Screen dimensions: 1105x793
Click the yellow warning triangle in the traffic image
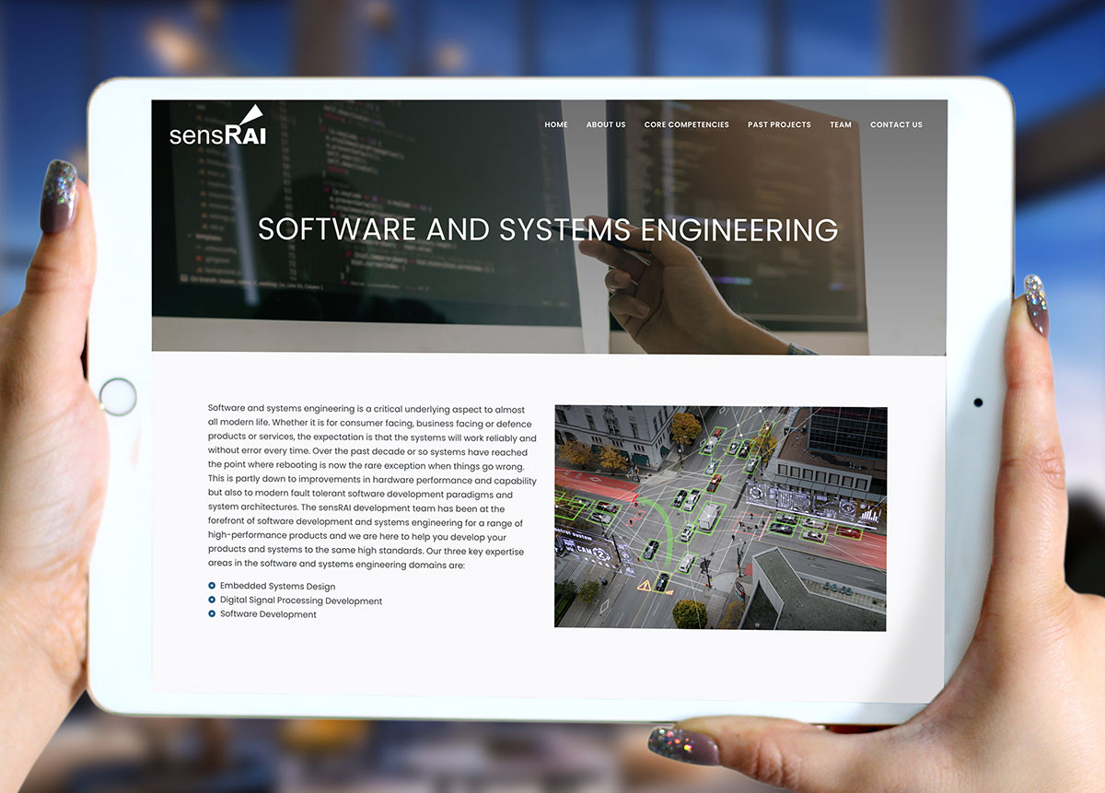[x=645, y=585]
